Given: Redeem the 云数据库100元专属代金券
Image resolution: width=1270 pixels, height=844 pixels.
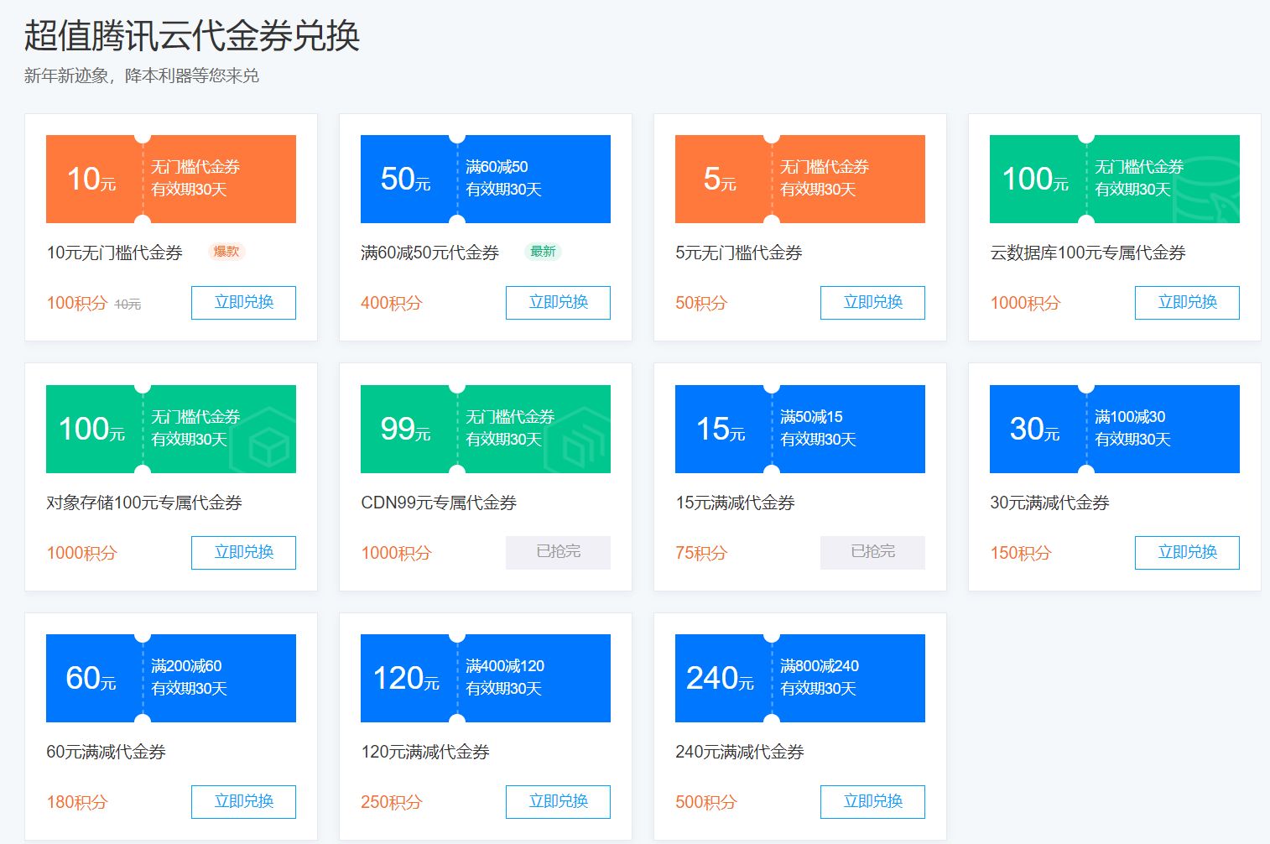Looking at the screenshot, I should coord(1187,303).
